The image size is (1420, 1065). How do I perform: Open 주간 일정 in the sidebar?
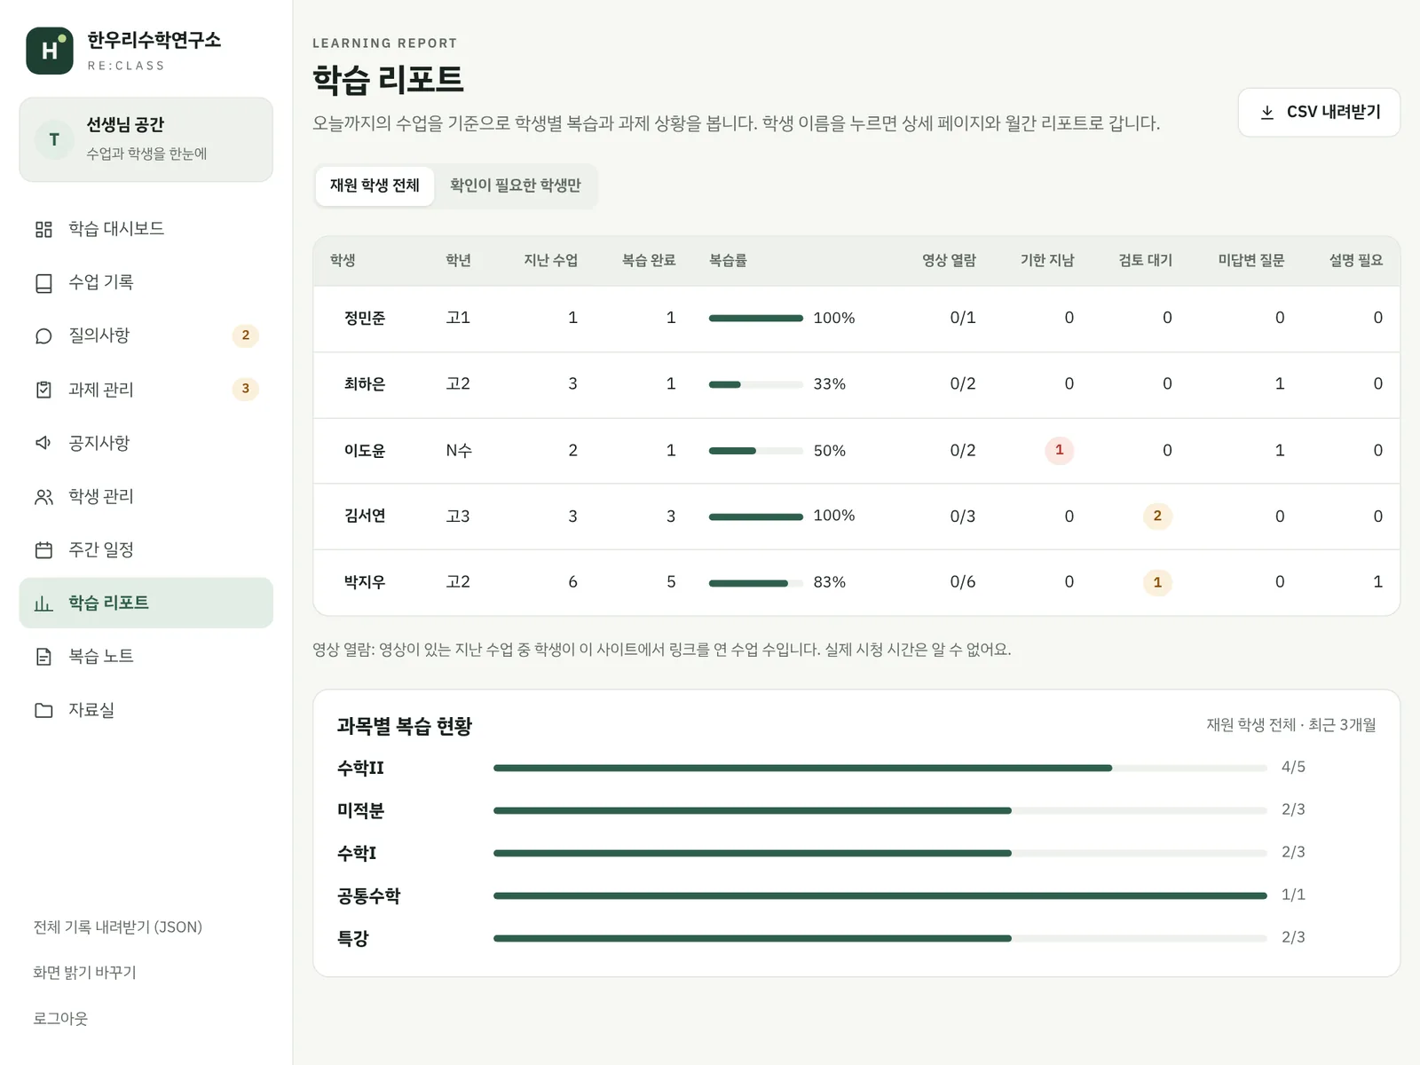[146, 549]
